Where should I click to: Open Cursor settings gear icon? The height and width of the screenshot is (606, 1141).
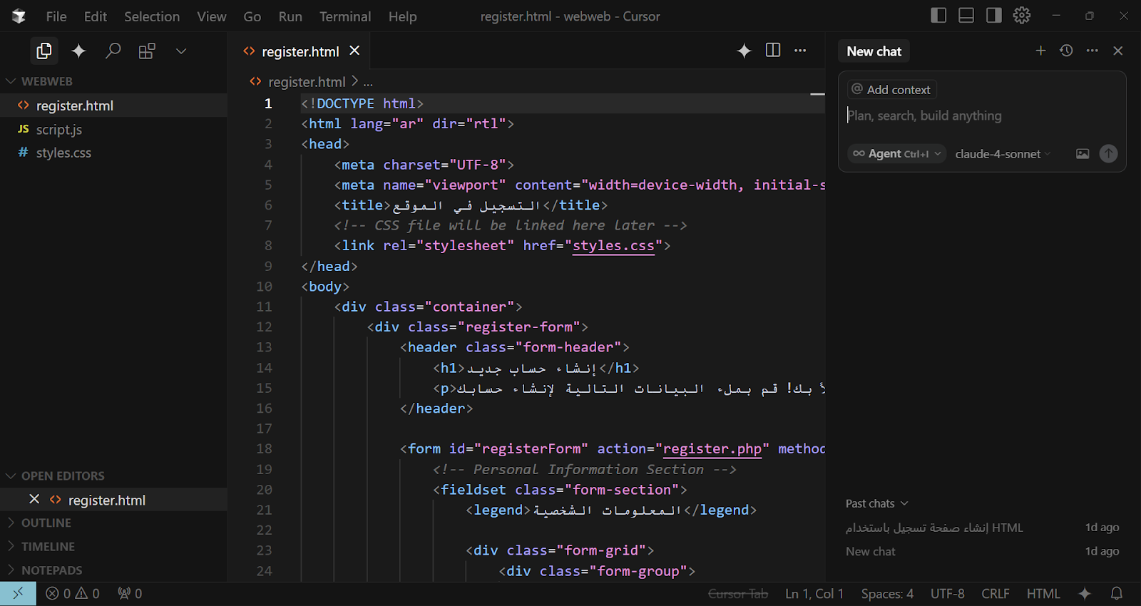pos(1022,16)
